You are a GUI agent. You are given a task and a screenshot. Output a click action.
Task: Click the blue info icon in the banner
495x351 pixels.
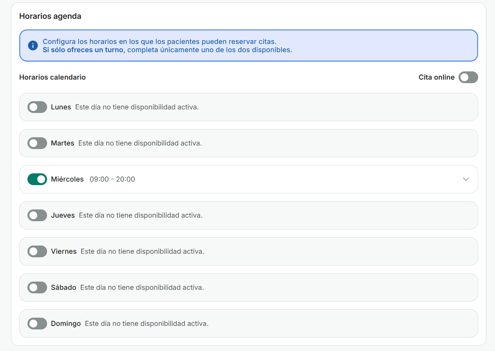(x=33, y=45)
